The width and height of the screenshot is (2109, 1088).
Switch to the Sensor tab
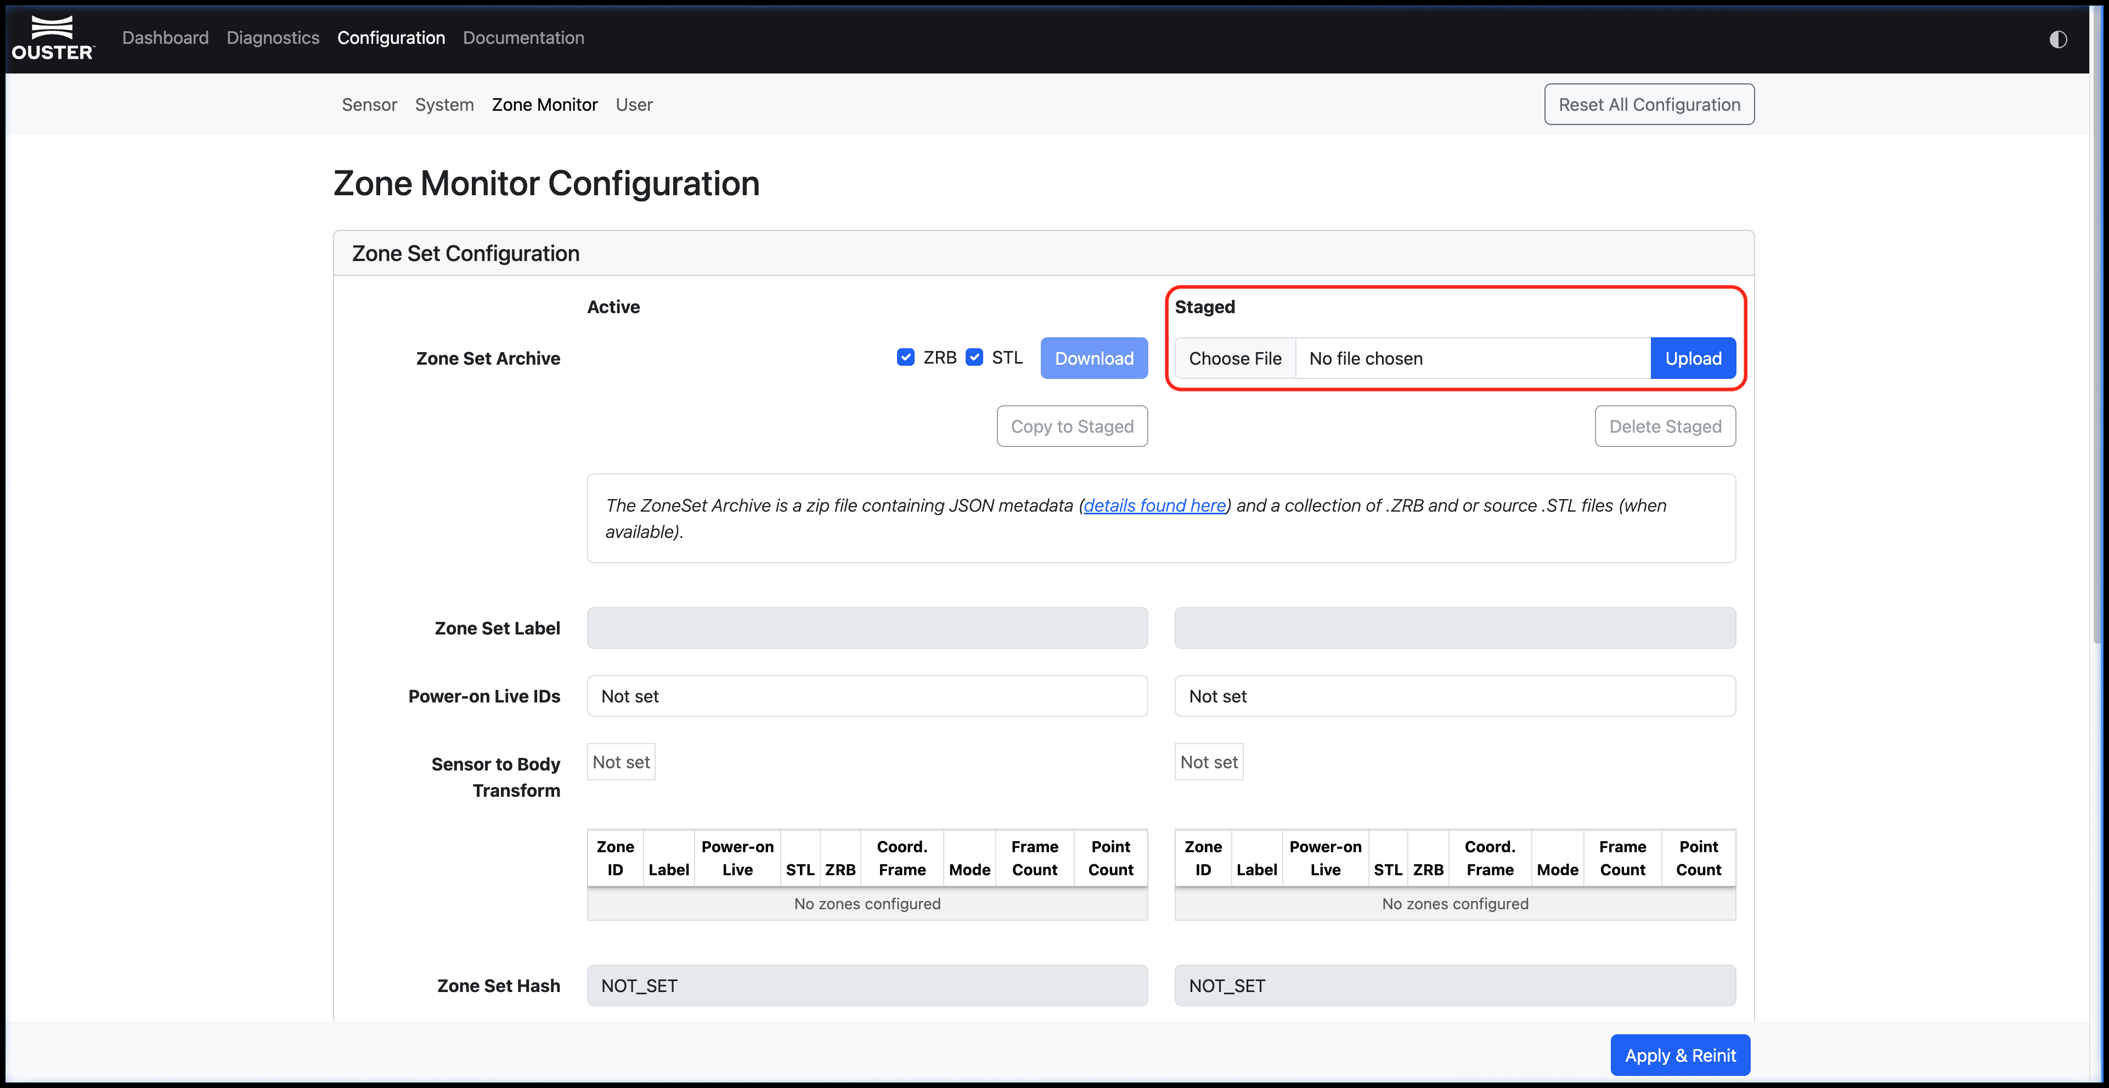click(x=369, y=105)
